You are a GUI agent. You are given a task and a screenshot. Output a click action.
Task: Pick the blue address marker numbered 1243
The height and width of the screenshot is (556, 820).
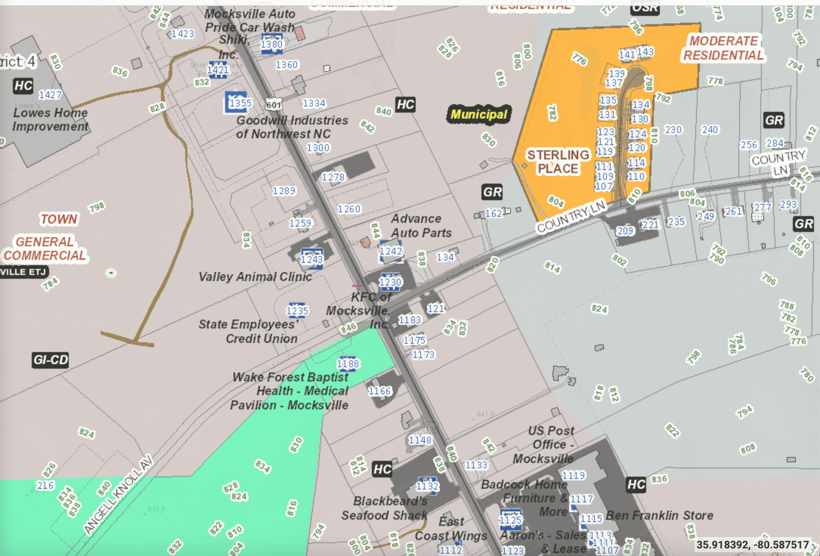pos(312,259)
